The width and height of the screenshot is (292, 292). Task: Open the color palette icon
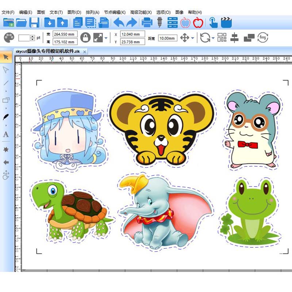click(x=9, y=38)
